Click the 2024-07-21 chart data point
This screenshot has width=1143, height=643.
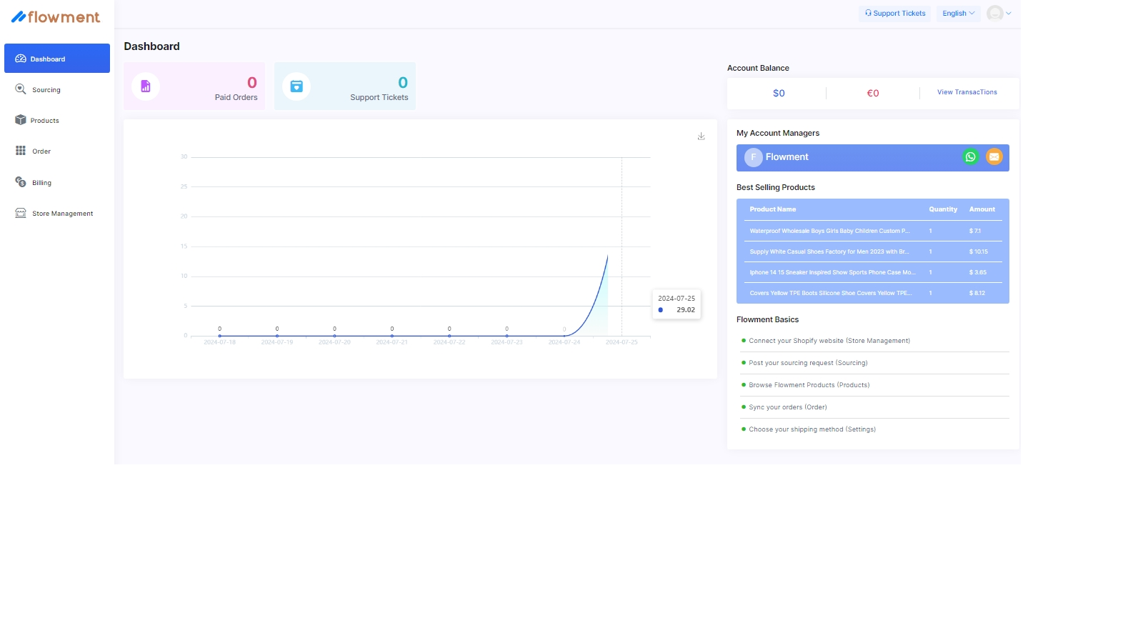(392, 336)
